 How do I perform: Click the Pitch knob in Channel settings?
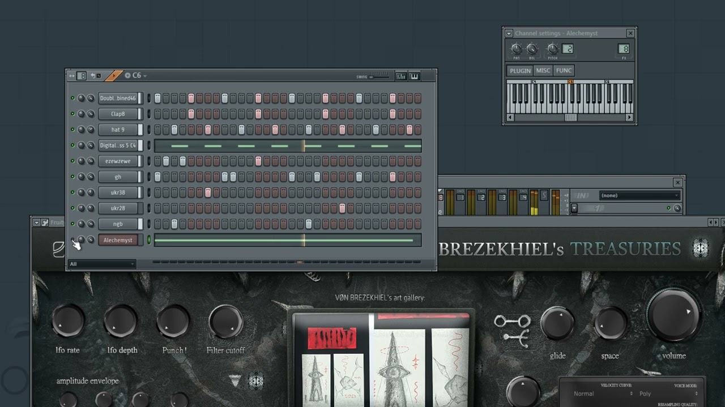click(553, 49)
